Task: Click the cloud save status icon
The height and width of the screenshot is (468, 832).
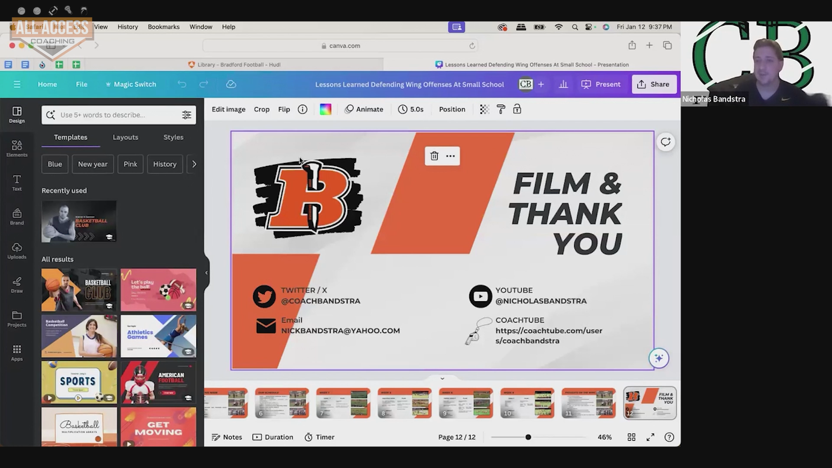Action: pos(231,84)
